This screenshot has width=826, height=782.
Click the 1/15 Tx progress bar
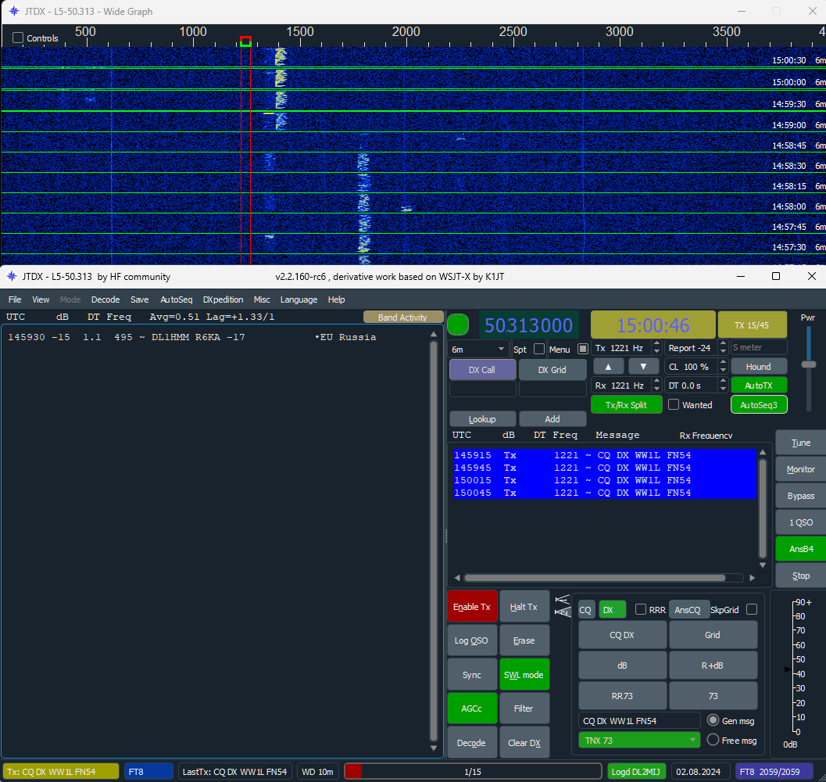473,772
